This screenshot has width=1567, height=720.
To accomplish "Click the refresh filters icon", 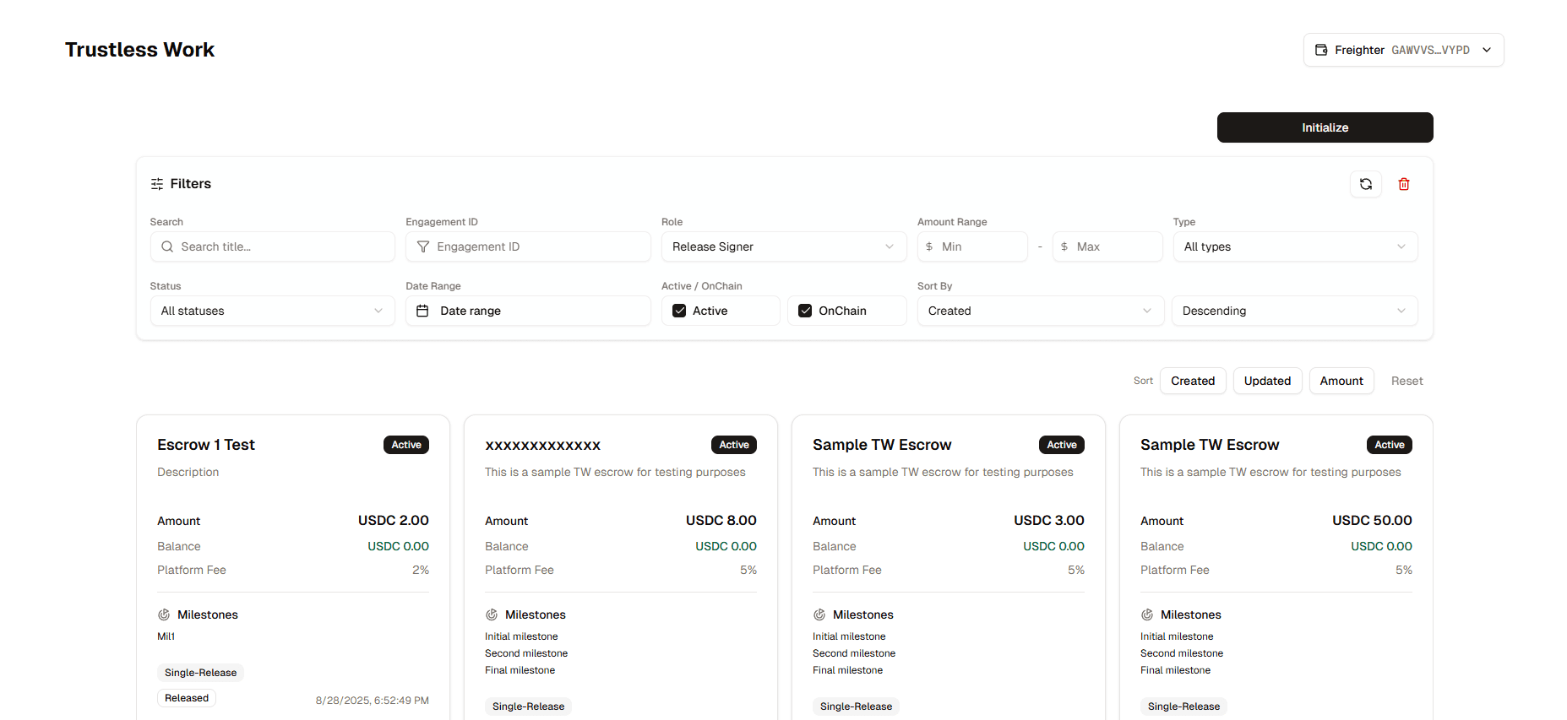I will point(1365,184).
